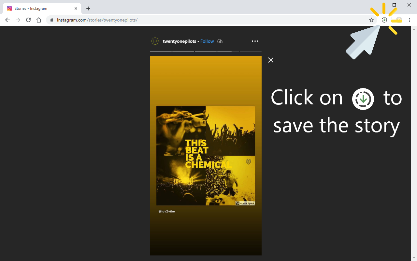Open the story options with the ellipsis
Viewport: 417px width, 261px height.
click(255, 41)
